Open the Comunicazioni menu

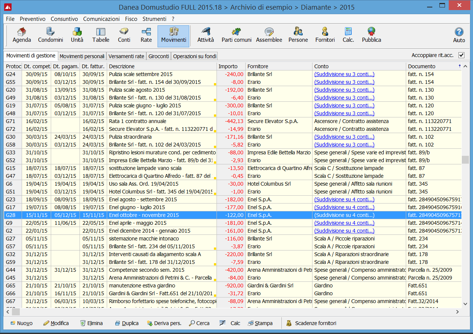click(x=102, y=19)
